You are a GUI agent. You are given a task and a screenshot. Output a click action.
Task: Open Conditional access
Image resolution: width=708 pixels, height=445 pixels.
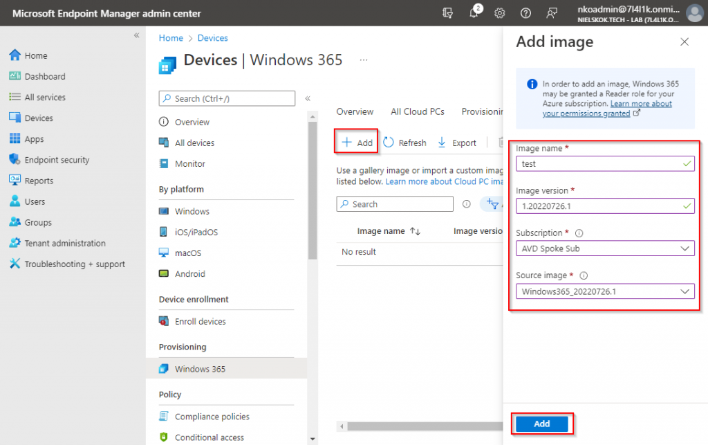pyautogui.click(x=202, y=437)
